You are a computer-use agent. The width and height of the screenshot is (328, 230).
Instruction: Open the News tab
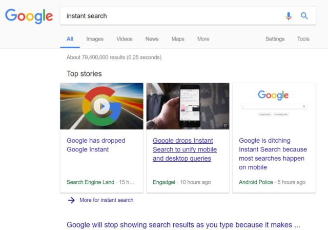(152, 39)
